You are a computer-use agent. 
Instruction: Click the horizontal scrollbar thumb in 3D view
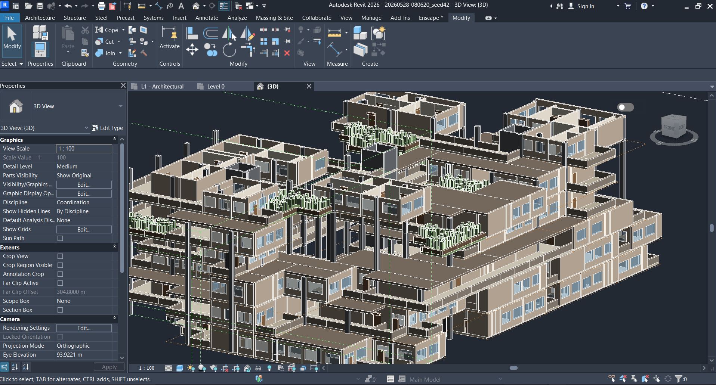[x=513, y=368]
